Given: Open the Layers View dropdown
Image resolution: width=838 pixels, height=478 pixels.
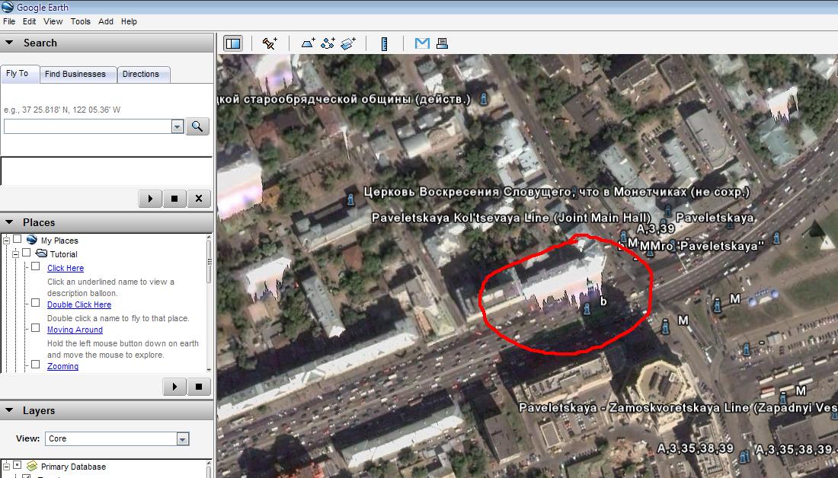Looking at the screenshot, I should 182,439.
